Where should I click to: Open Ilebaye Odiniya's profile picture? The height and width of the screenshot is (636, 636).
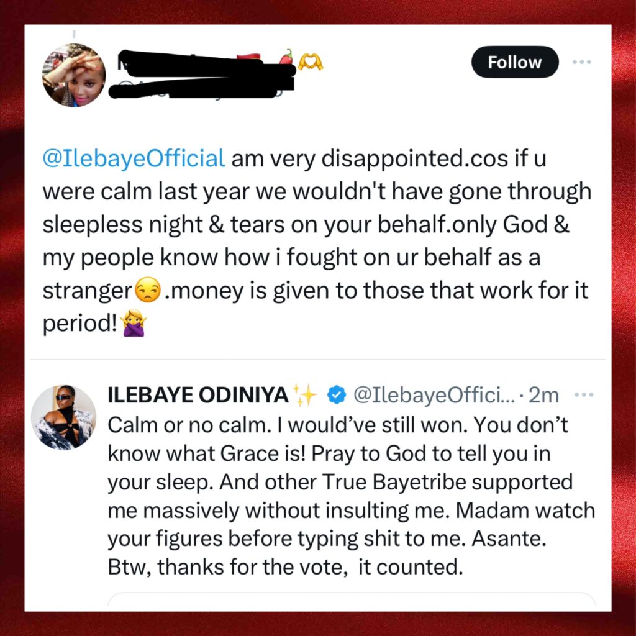pyautogui.click(x=63, y=417)
